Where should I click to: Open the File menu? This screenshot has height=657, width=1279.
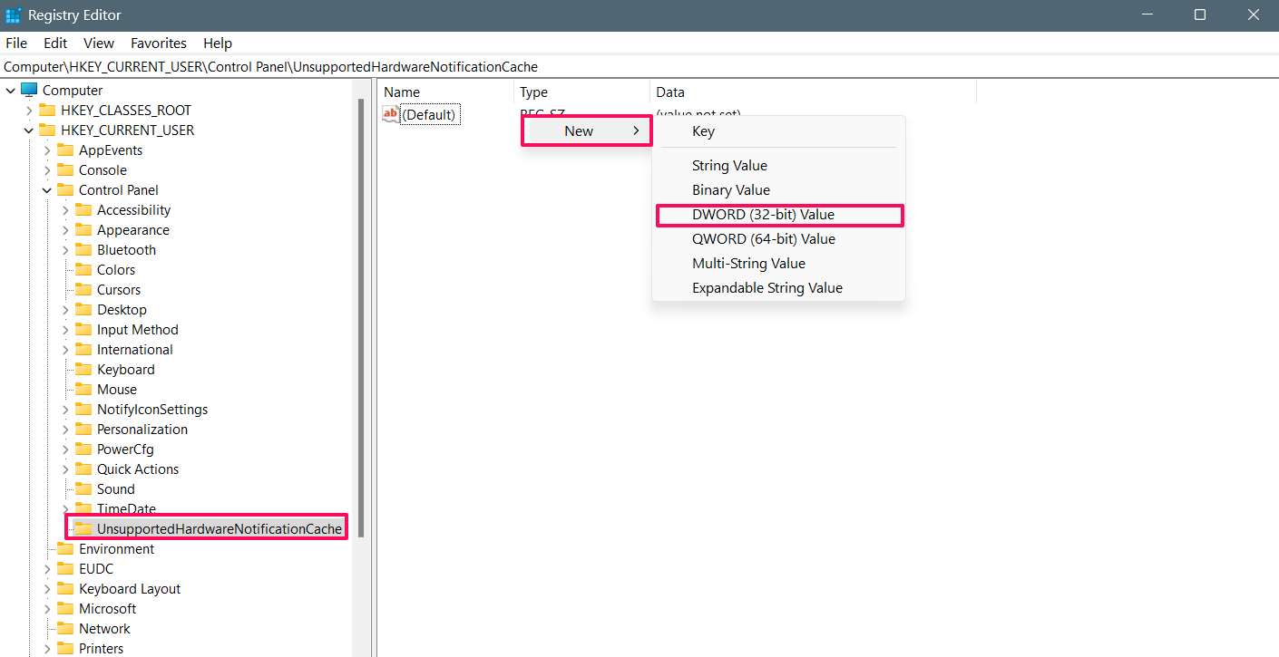click(16, 43)
